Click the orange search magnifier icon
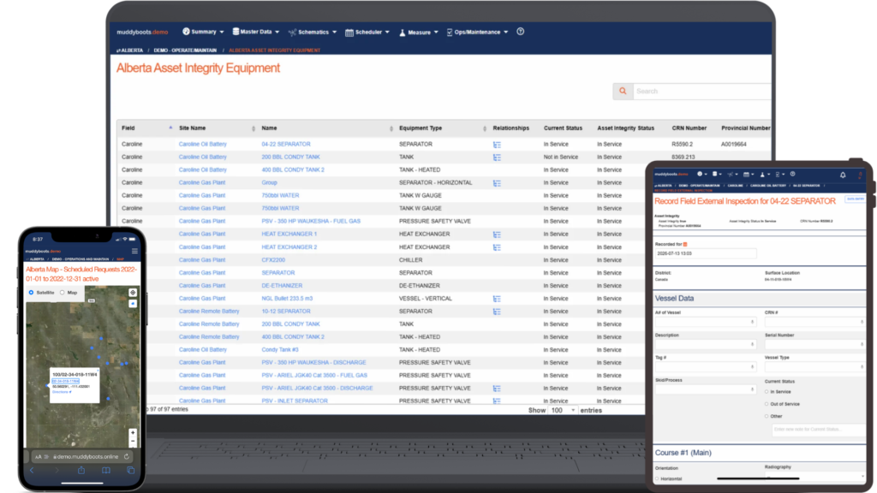Screen dimensions: 877x493 (623, 91)
